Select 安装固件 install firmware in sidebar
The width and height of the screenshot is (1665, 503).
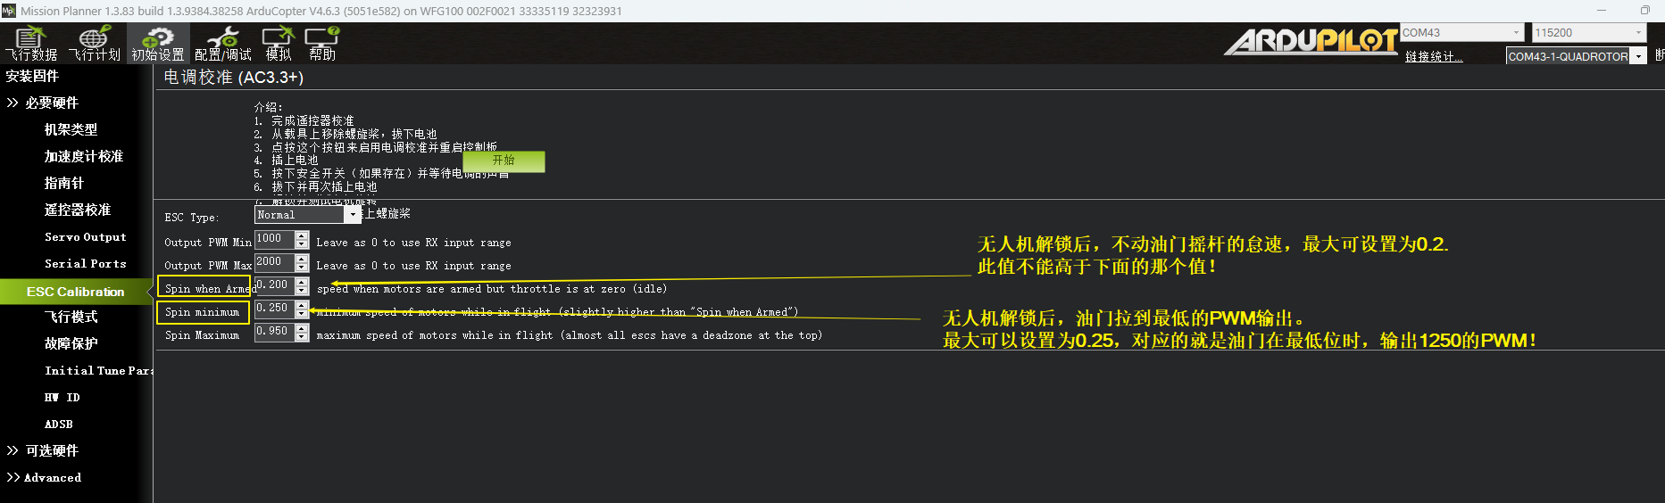(x=32, y=76)
